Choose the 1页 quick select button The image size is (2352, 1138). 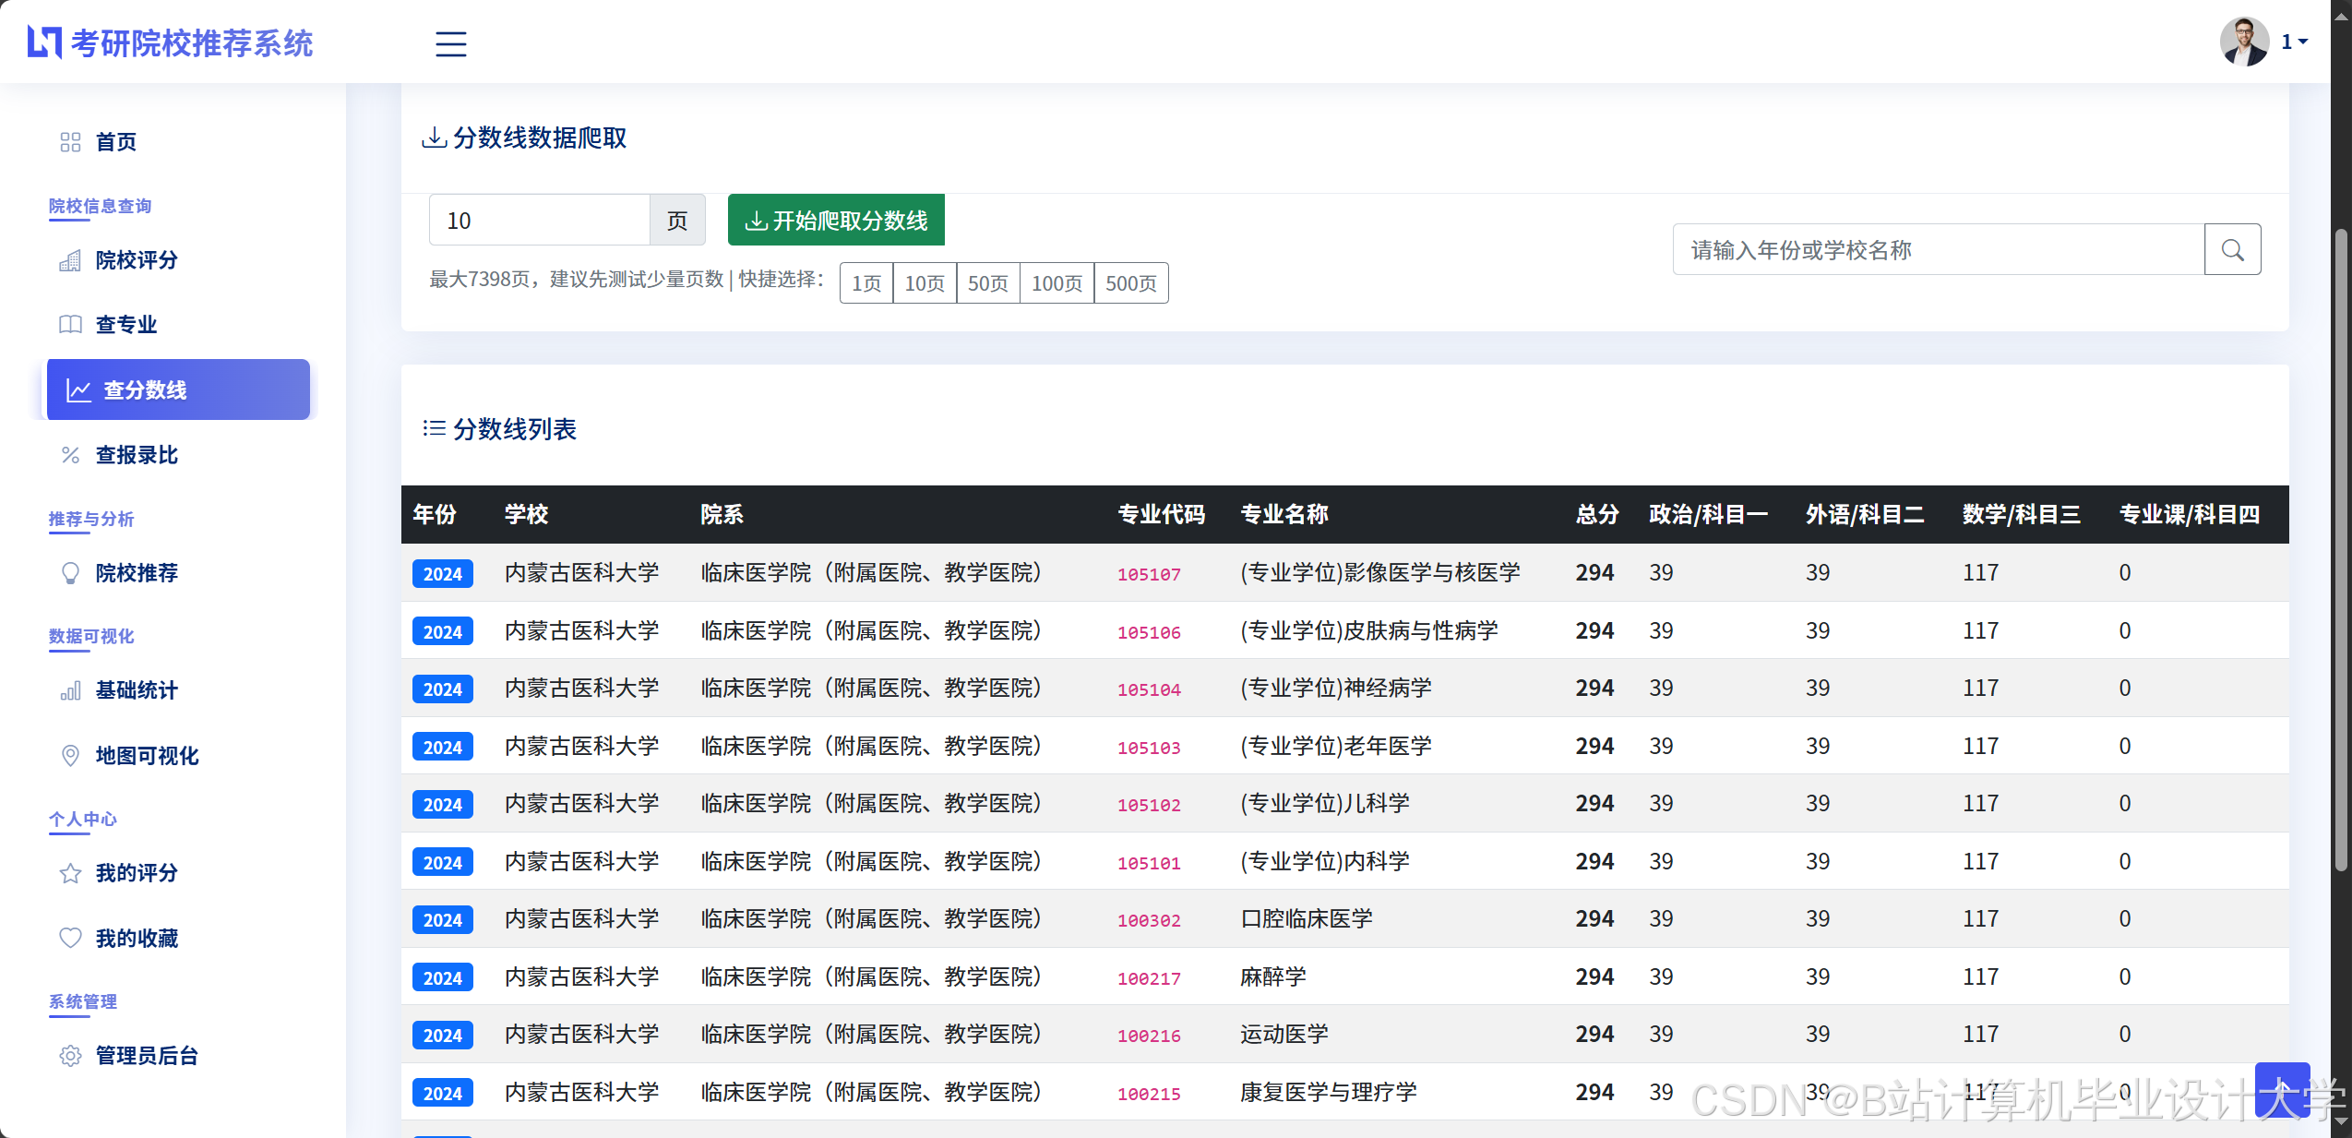point(866,283)
